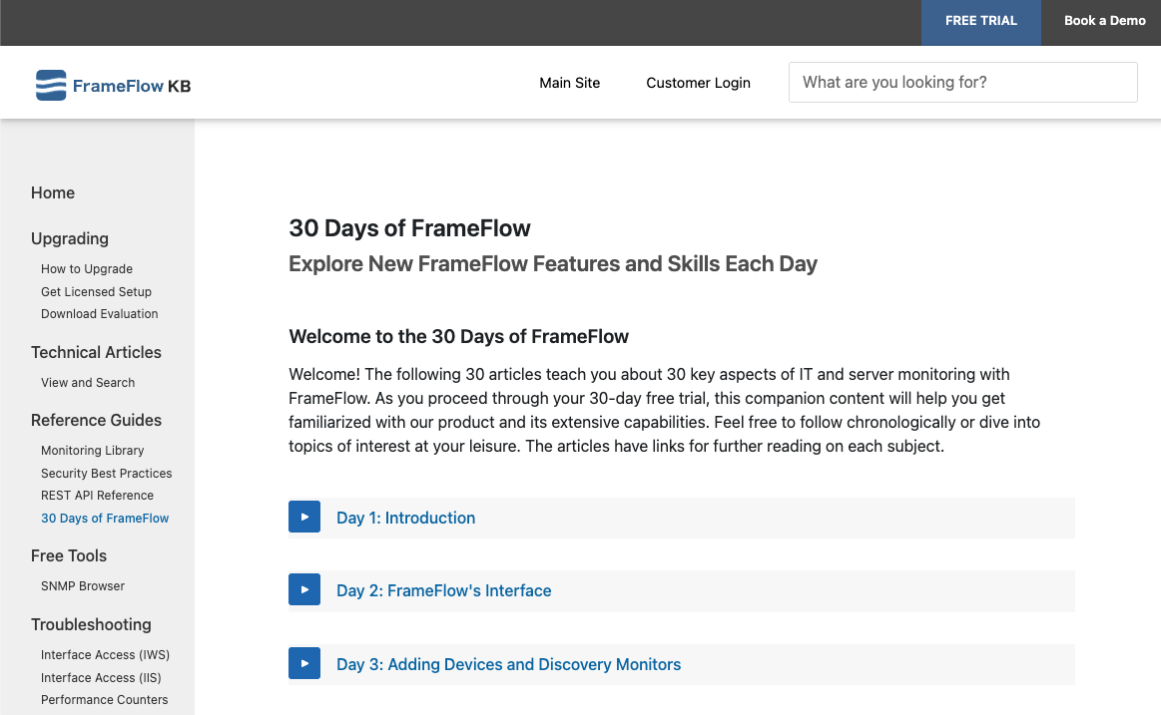The width and height of the screenshot is (1161, 715).
Task: Open Get Licensed Setup
Action: pos(96,292)
